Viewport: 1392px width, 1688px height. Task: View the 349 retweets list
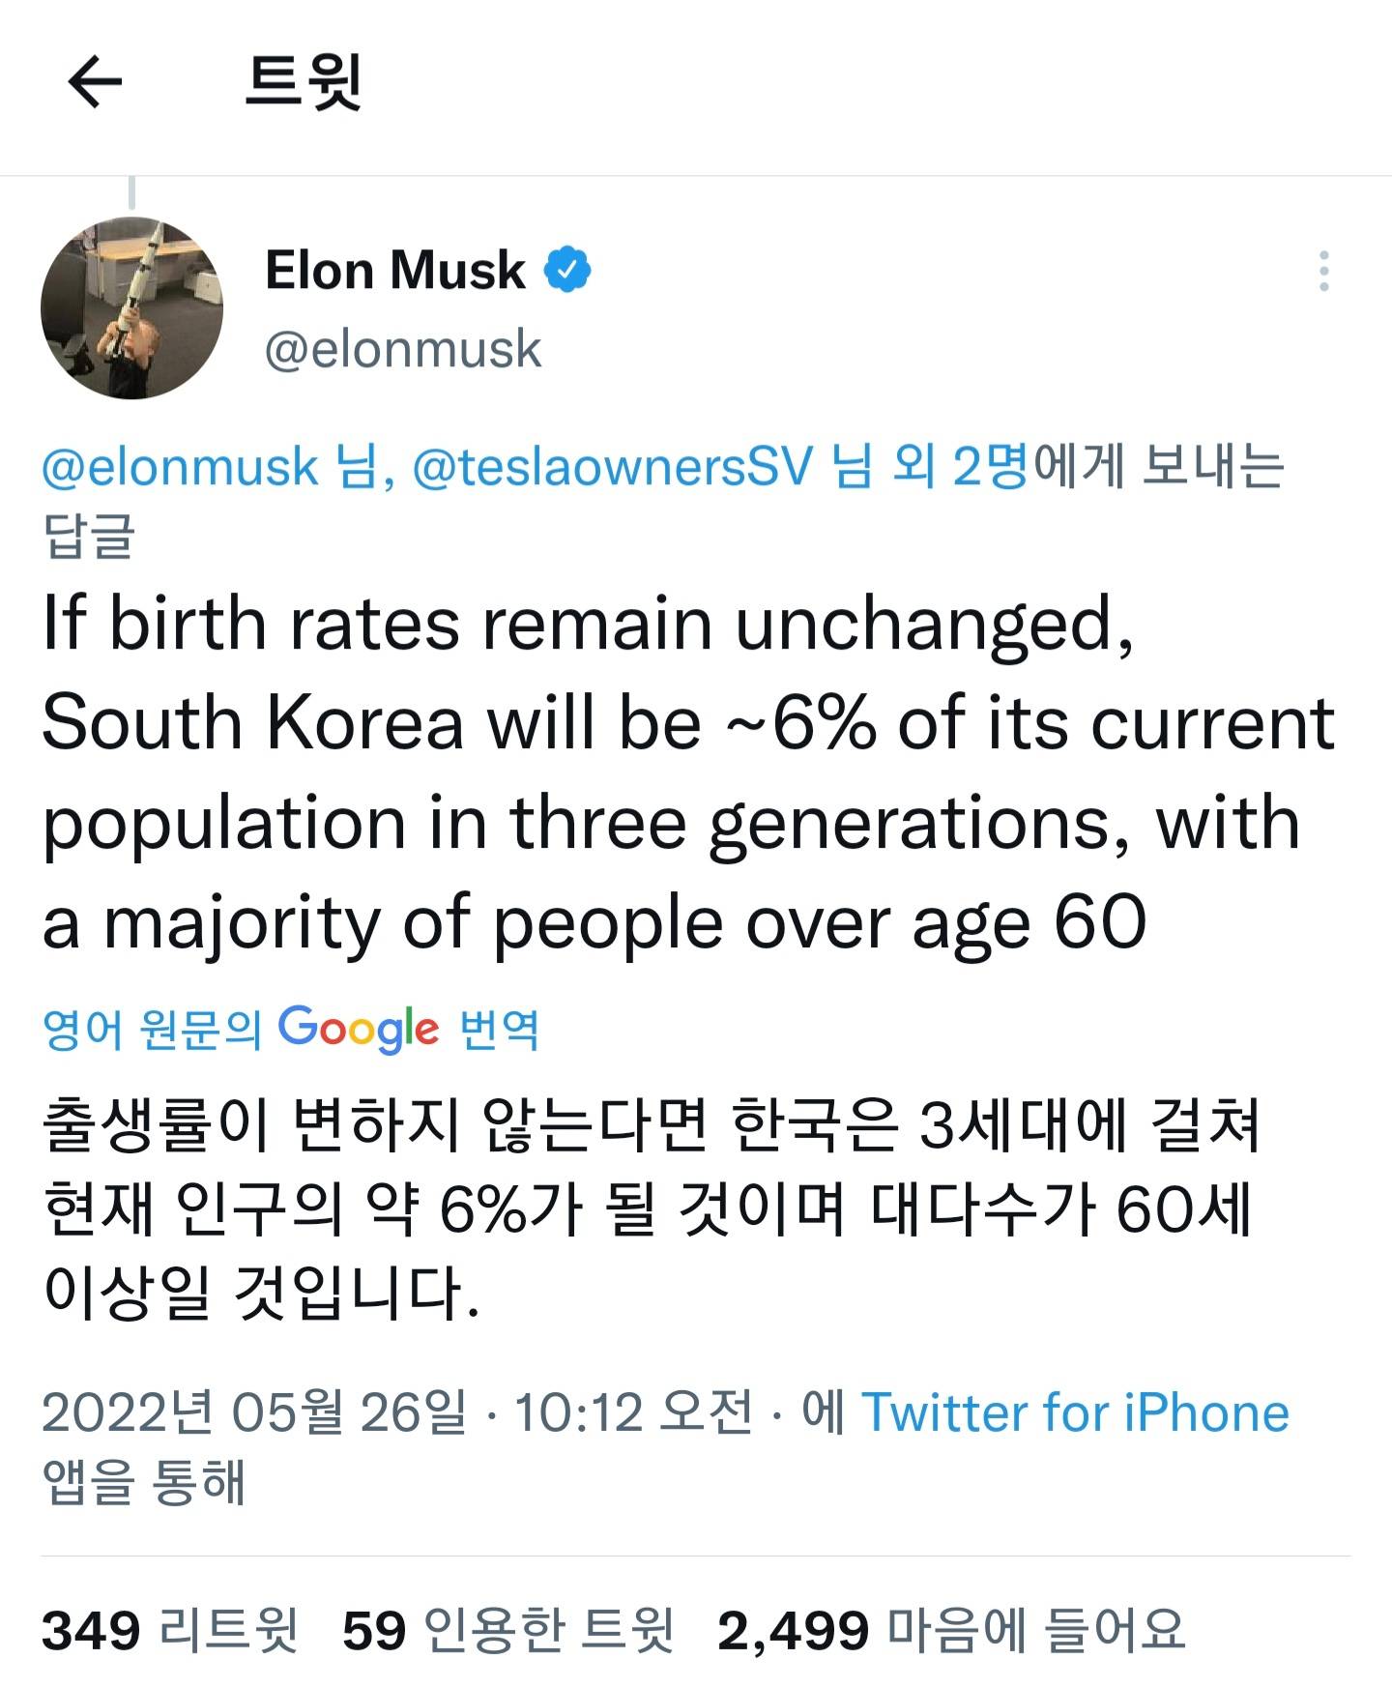tap(169, 1630)
